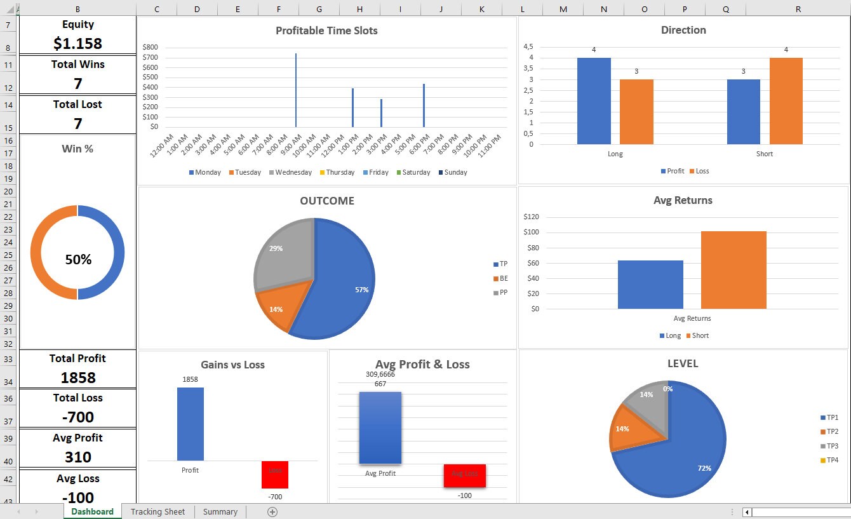Click the Monday legend swatch below Profitable Time Slots
The width and height of the screenshot is (851, 519).
(x=192, y=172)
